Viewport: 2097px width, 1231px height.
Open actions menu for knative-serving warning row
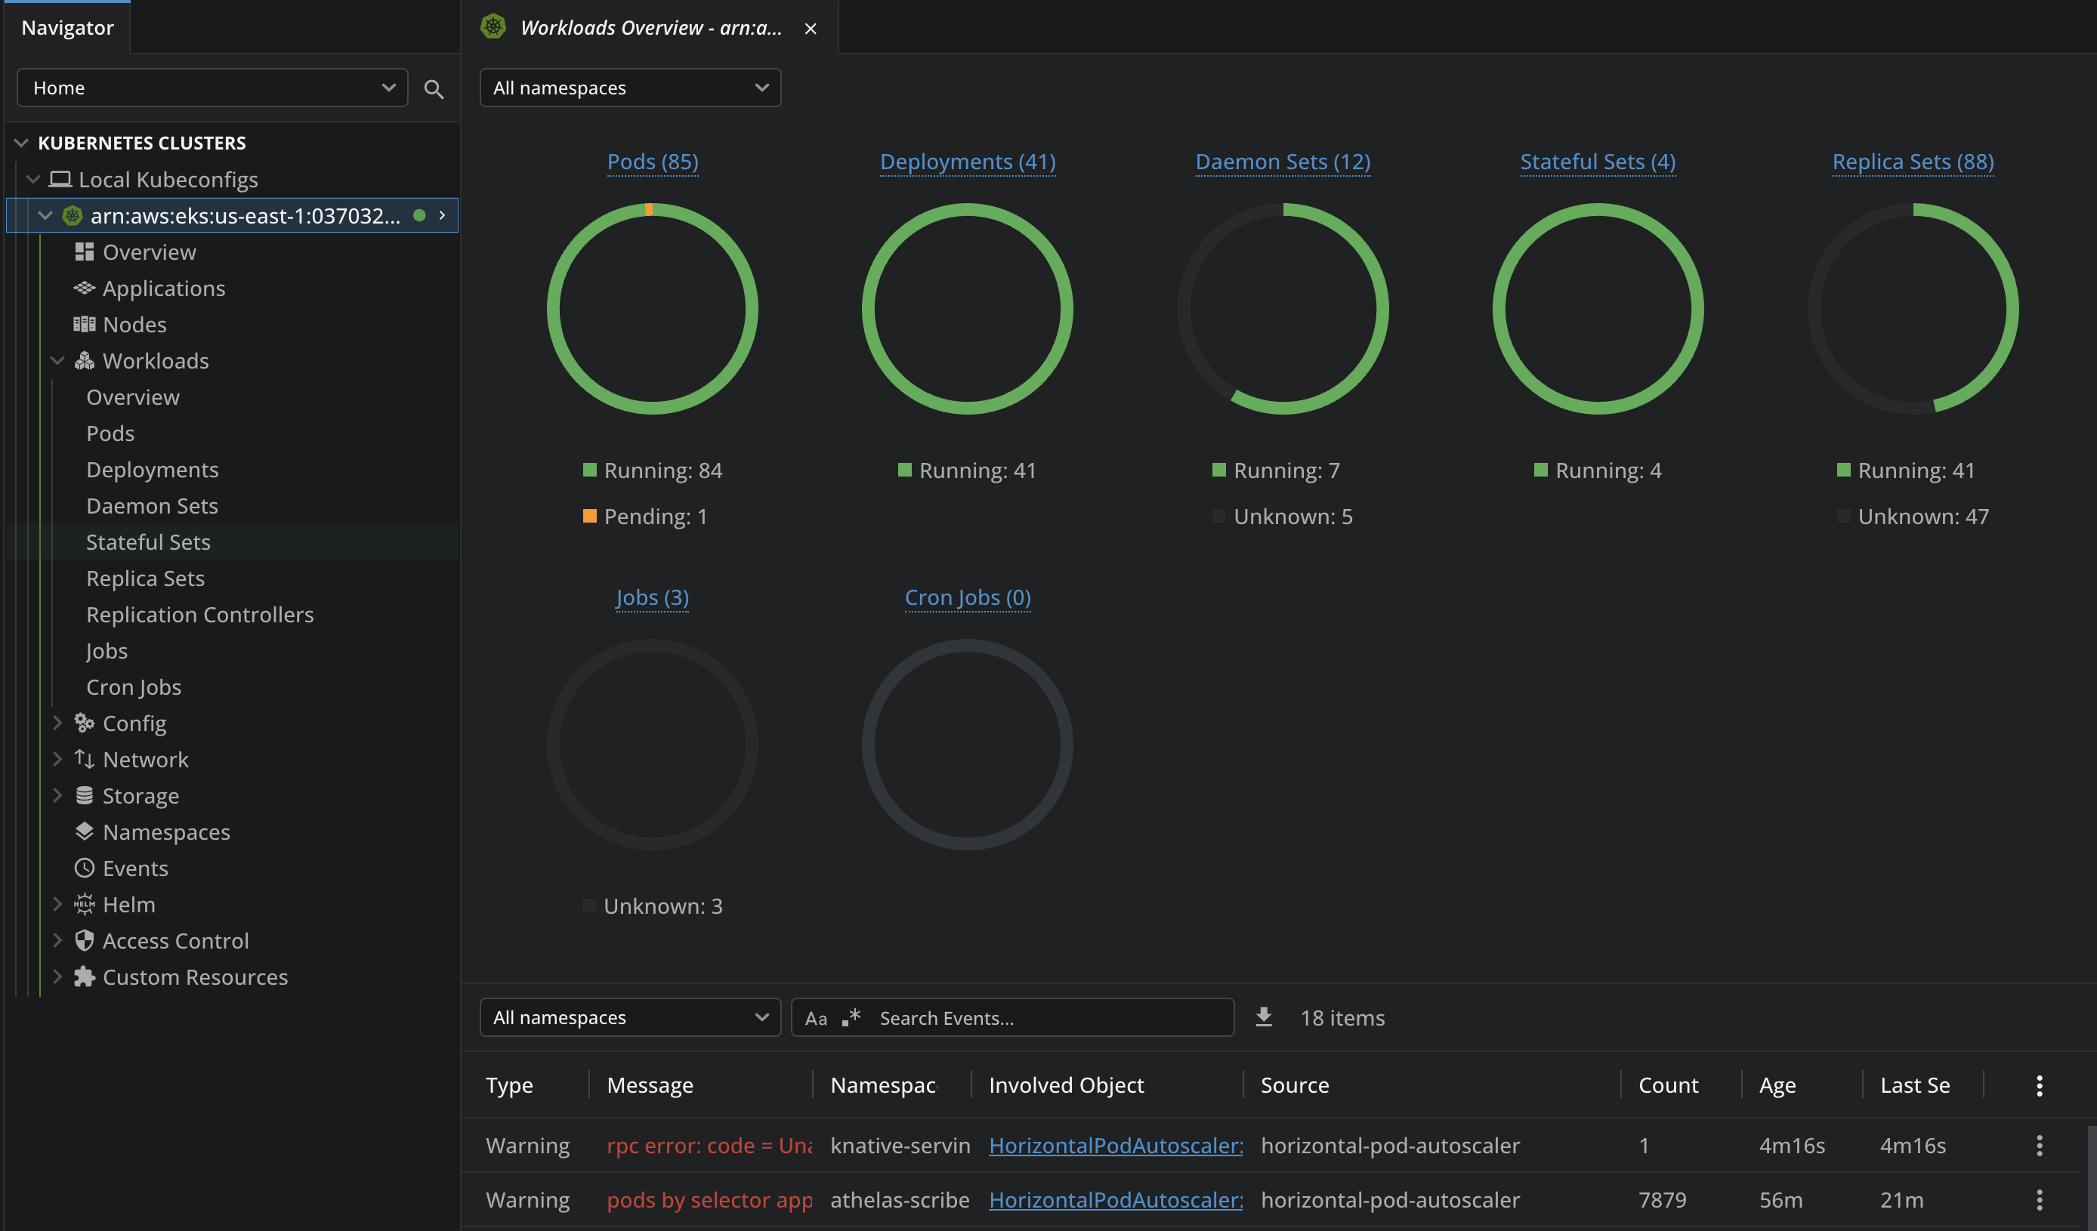tap(2039, 1146)
